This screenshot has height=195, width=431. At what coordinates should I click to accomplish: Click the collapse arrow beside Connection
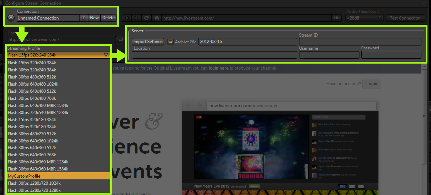[11, 18]
